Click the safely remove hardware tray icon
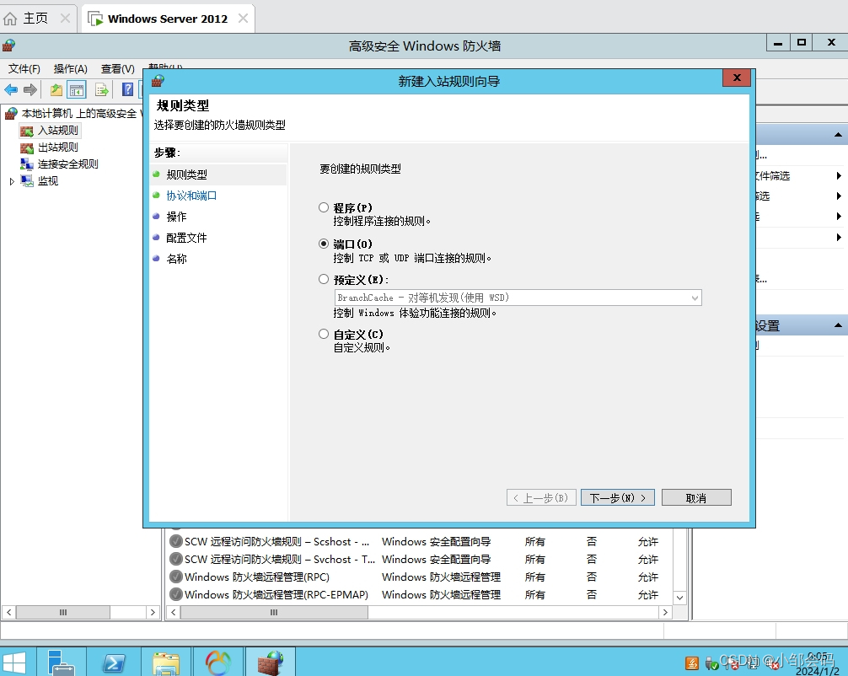Image resolution: width=848 pixels, height=676 pixels. point(711,663)
